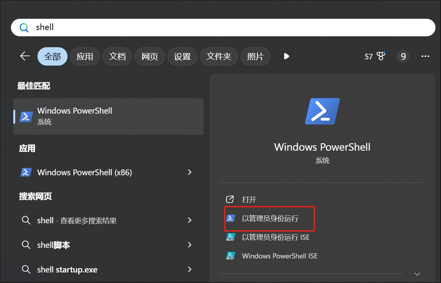Click PowerShell icon beside 以管理员身份运行
The height and width of the screenshot is (283, 441).
coord(231,218)
